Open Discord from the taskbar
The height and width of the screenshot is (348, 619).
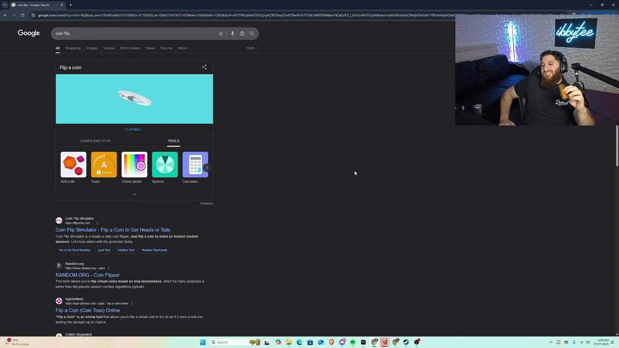click(342, 342)
